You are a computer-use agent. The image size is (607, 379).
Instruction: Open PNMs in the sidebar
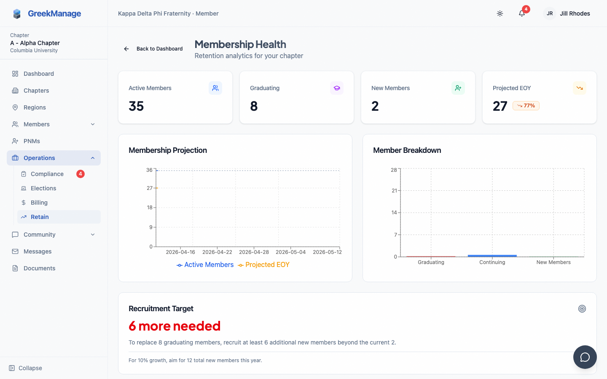pyautogui.click(x=54, y=141)
